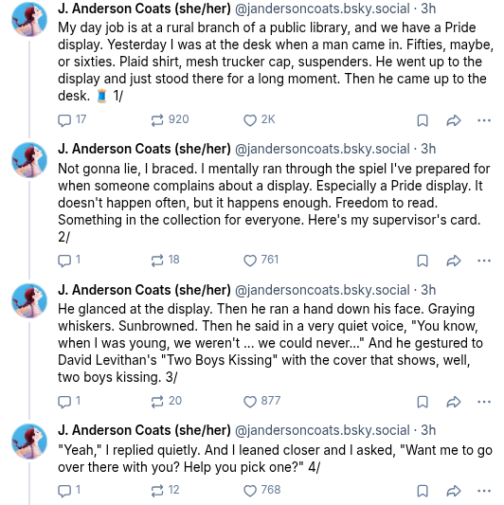Open the 3h timestamp on the third post
This screenshot has height=505, width=504.
point(428,290)
